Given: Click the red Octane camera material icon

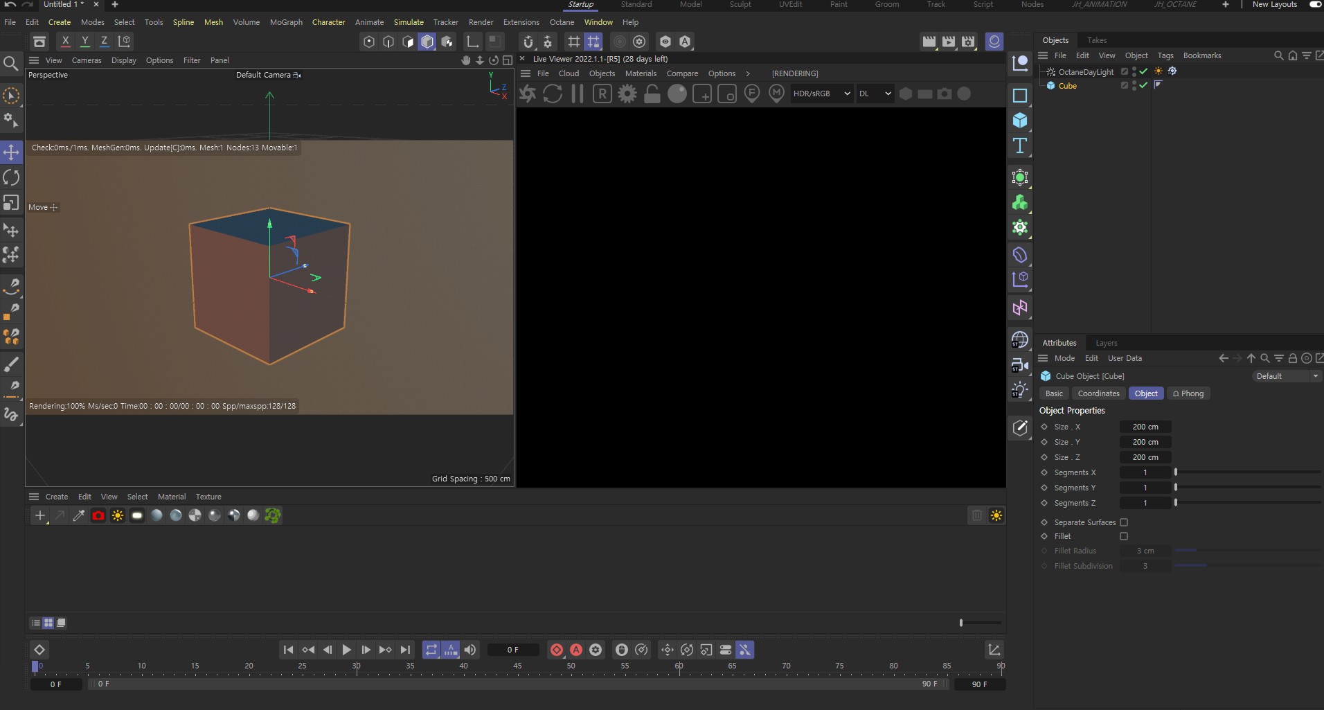Looking at the screenshot, I should coord(98,515).
